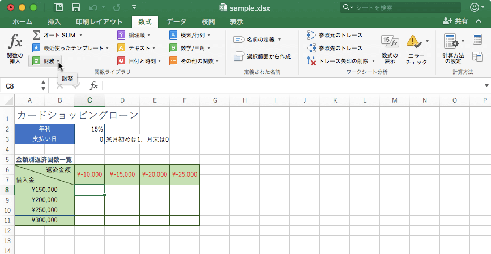Open the 論理順 (Logical) functions dropdown
Screen dimensions: 491x254
pos(134,35)
